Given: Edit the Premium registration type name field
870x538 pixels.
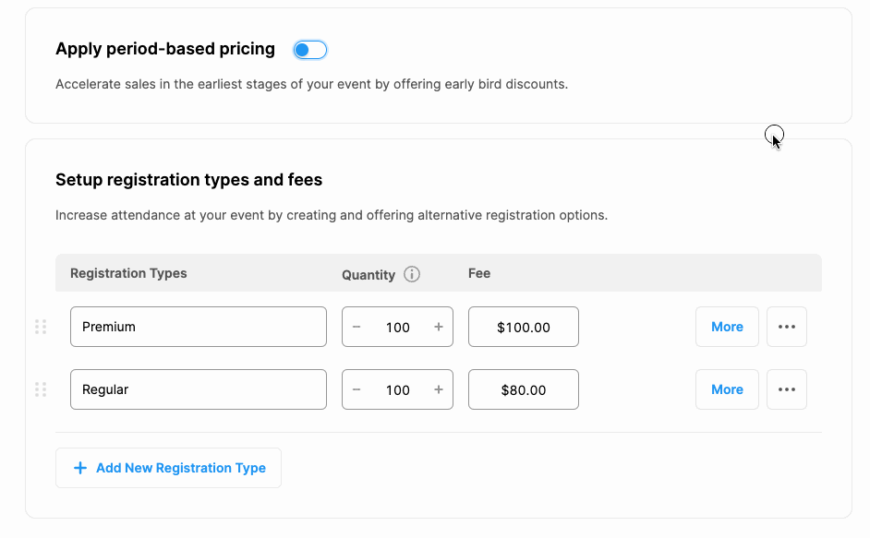Looking at the screenshot, I should coord(199,327).
